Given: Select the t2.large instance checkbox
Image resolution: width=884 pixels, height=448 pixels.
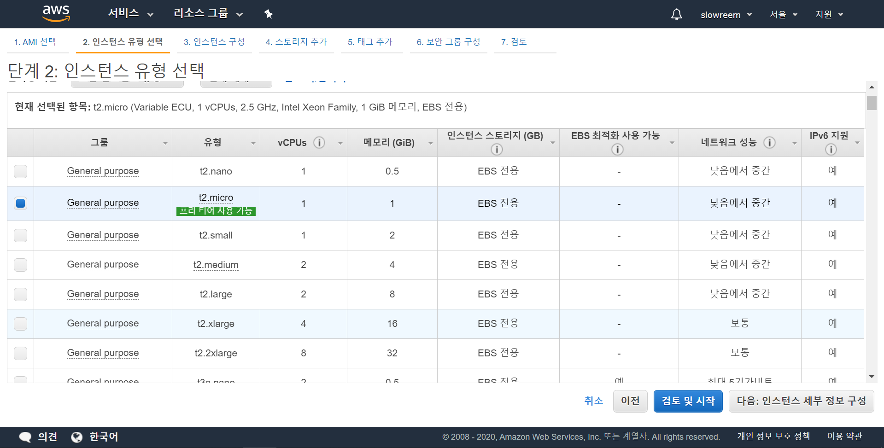Looking at the screenshot, I should (20, 294).
